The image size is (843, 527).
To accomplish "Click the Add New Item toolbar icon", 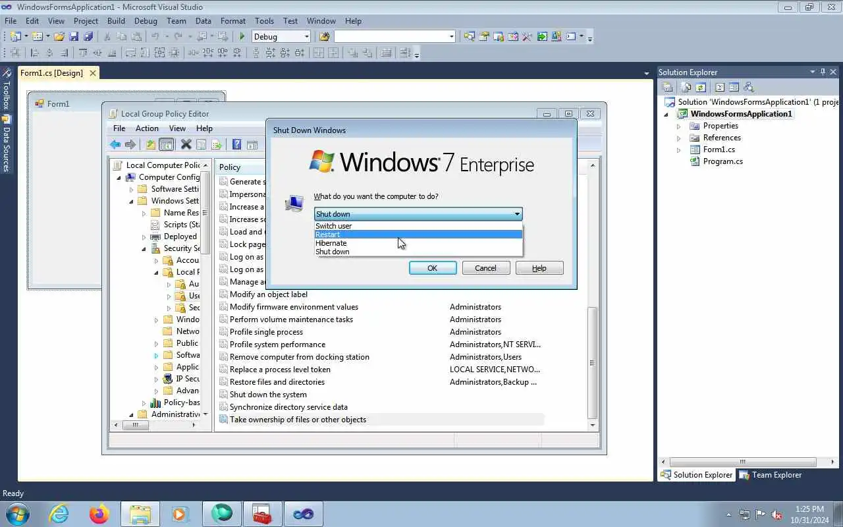I will (37, 37).
